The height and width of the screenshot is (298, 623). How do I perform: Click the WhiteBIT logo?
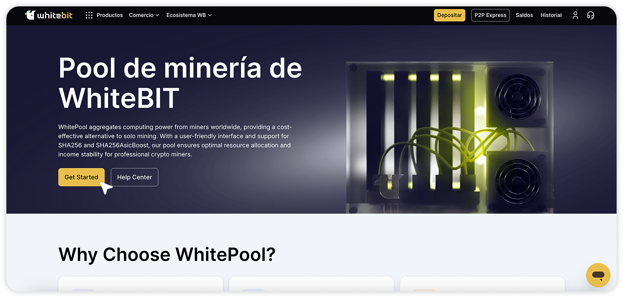pos(49,15)
